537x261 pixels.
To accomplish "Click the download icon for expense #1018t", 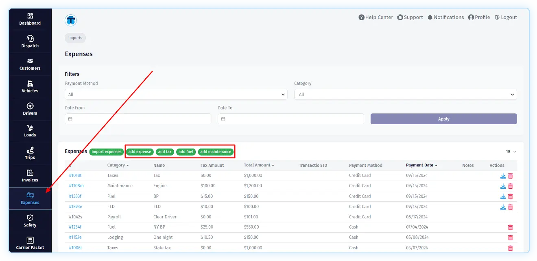I will click(x=503, y=176).
